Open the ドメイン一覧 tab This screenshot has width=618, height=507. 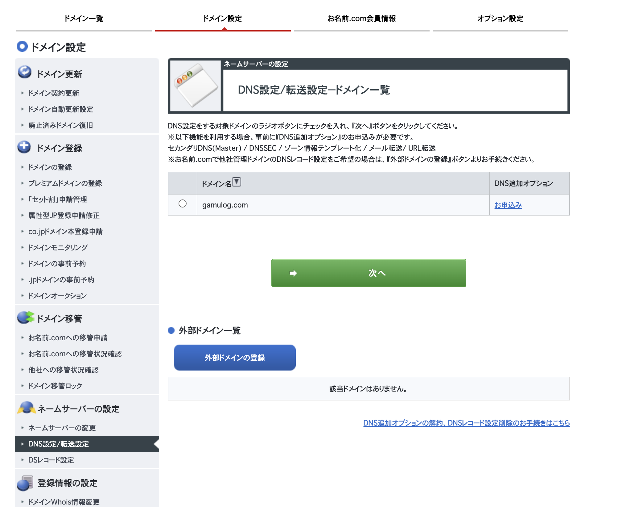click(84, 19)
